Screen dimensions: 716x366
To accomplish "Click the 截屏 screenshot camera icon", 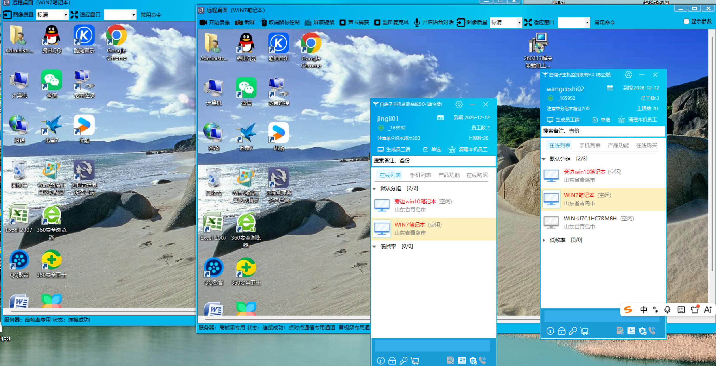I will 239,22.
